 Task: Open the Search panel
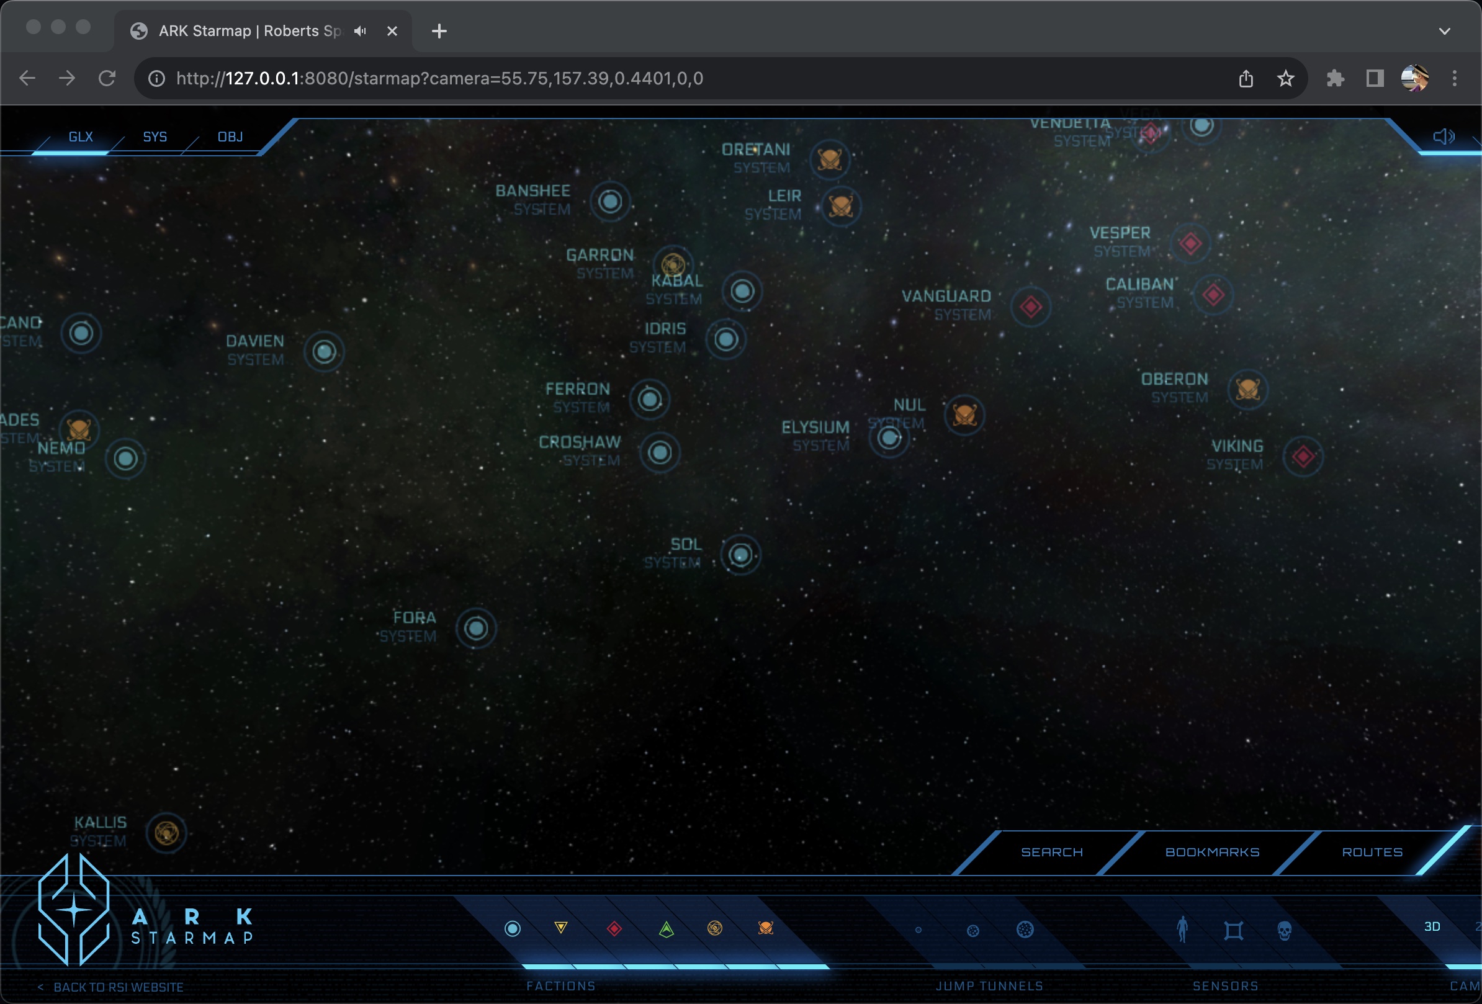(x=1051, y=853)
